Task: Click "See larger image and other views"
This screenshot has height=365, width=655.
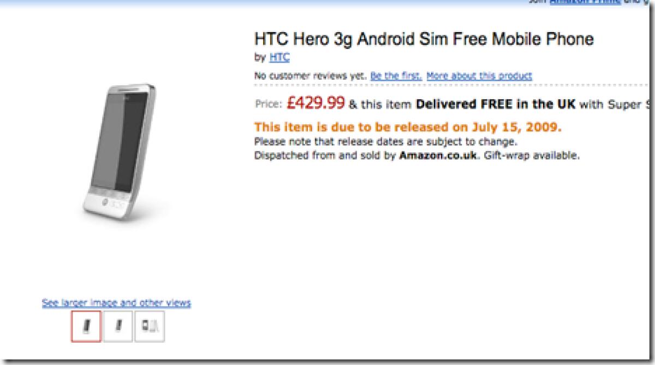Action: (x=116, y=303)
